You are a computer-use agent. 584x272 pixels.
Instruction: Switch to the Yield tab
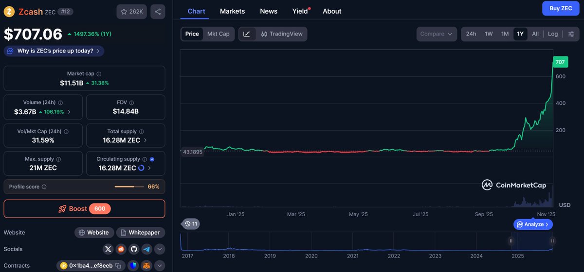click(301, 11)
